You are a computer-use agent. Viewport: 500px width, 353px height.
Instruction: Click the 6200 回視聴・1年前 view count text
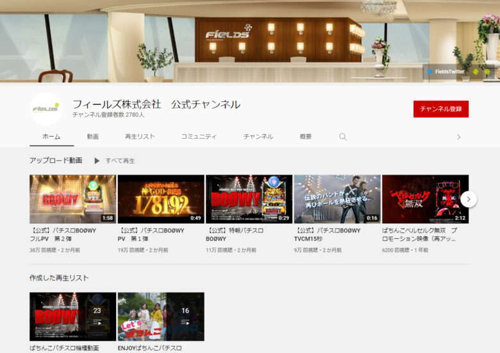tap(405, 250)
